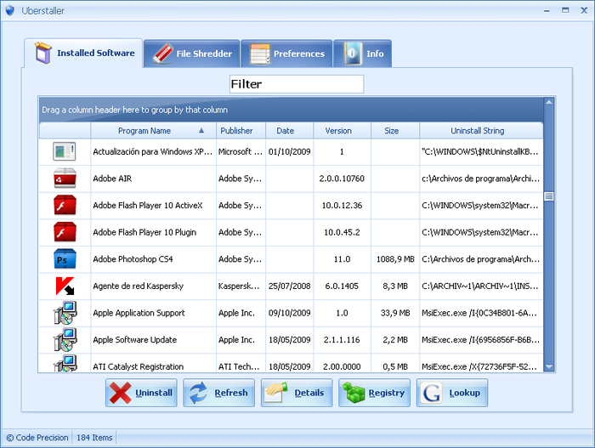Select Apple Application Support entry

coord(139,313)
